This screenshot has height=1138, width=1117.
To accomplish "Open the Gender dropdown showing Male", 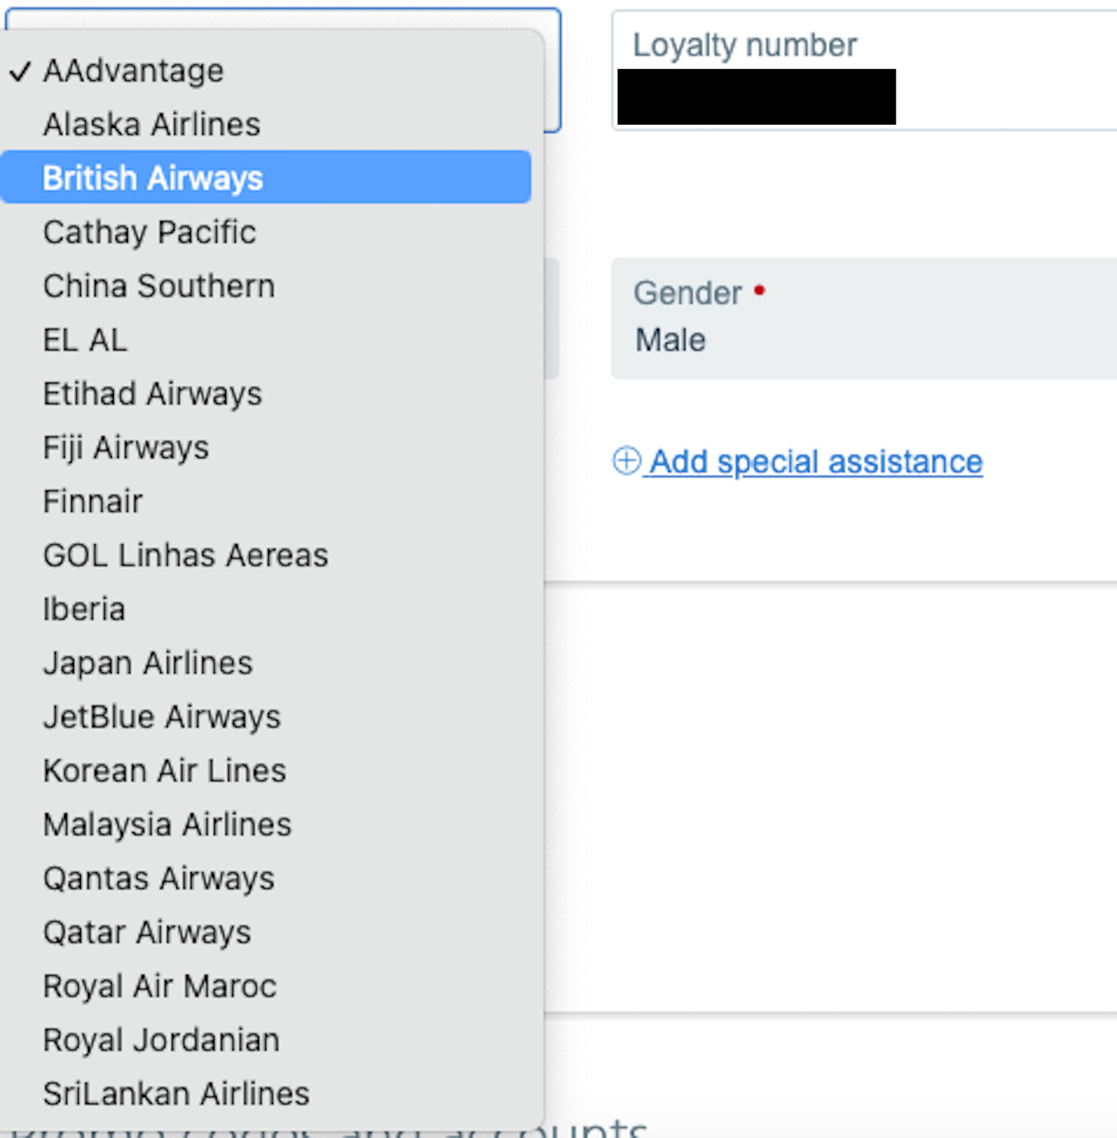I will click(864, 318).
